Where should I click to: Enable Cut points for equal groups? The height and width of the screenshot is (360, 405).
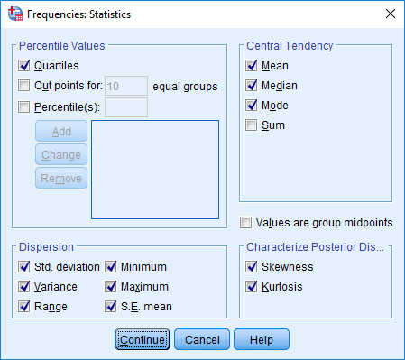pos(24,86)
